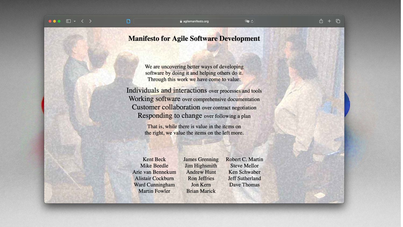Click the text 'Working software'

coord(154,99)
